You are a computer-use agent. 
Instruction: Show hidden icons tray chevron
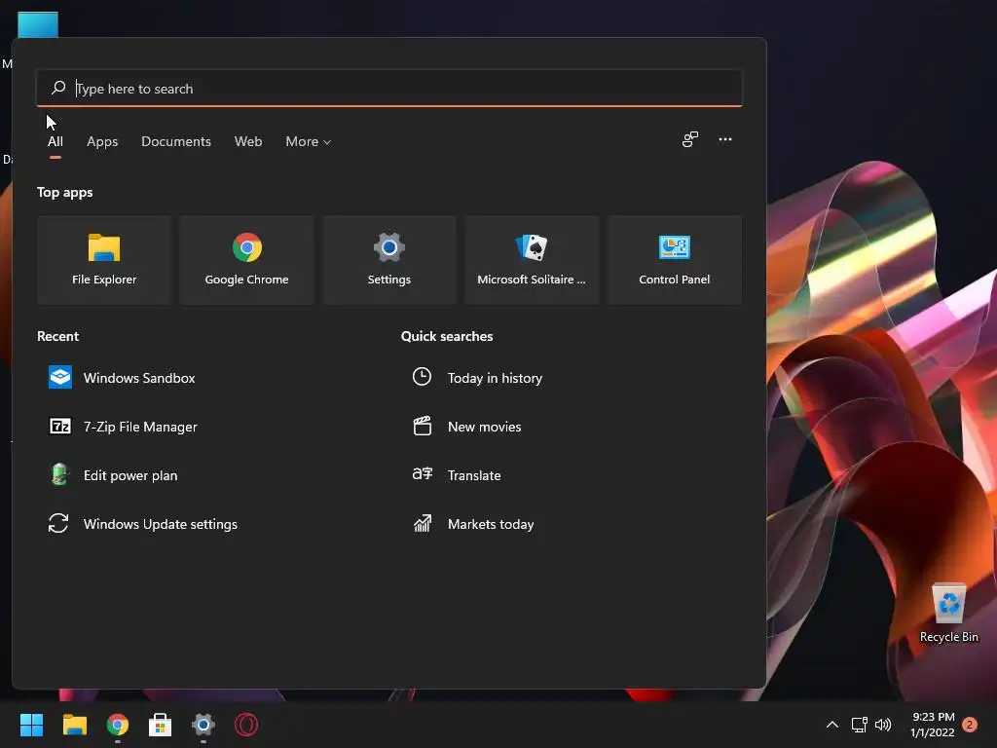click(831, 725)
